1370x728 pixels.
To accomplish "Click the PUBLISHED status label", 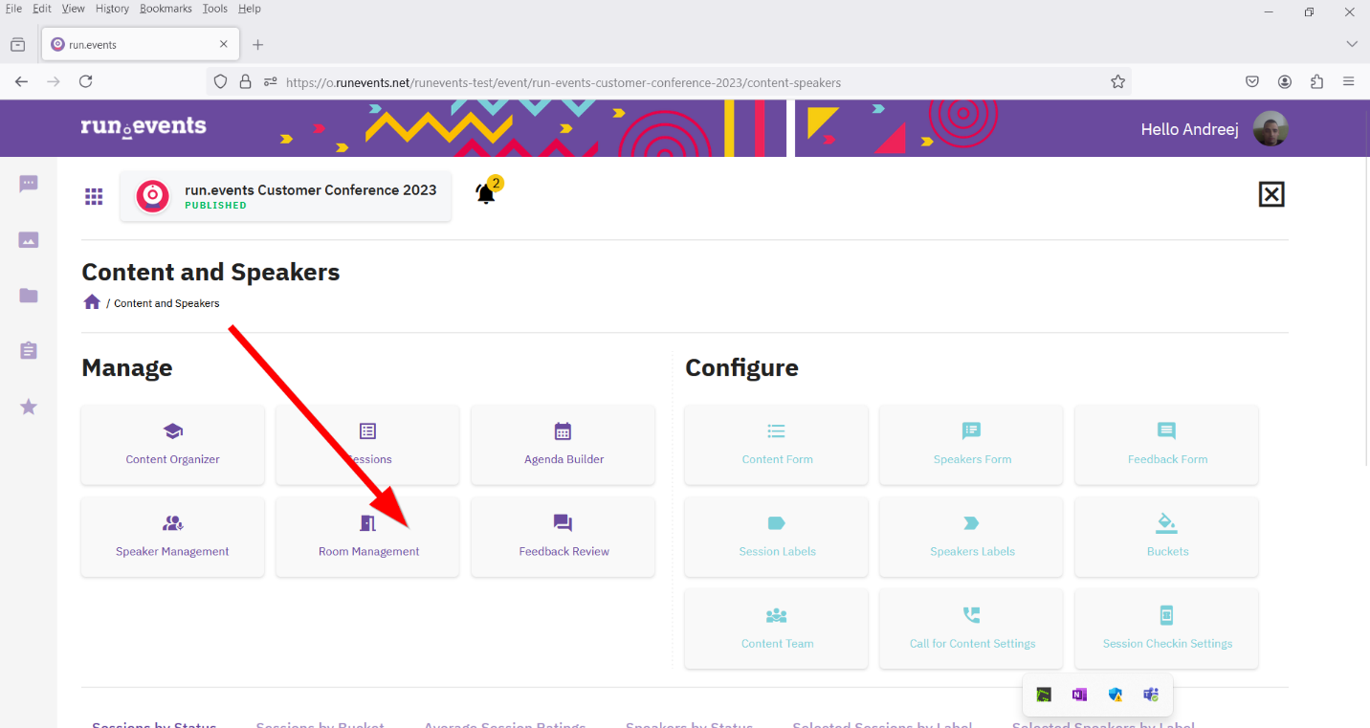I will [x=215, y=206].
